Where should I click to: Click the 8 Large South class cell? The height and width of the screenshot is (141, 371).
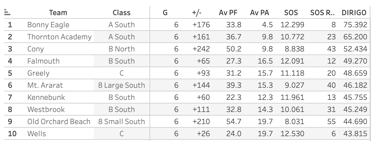click(121, 85)
